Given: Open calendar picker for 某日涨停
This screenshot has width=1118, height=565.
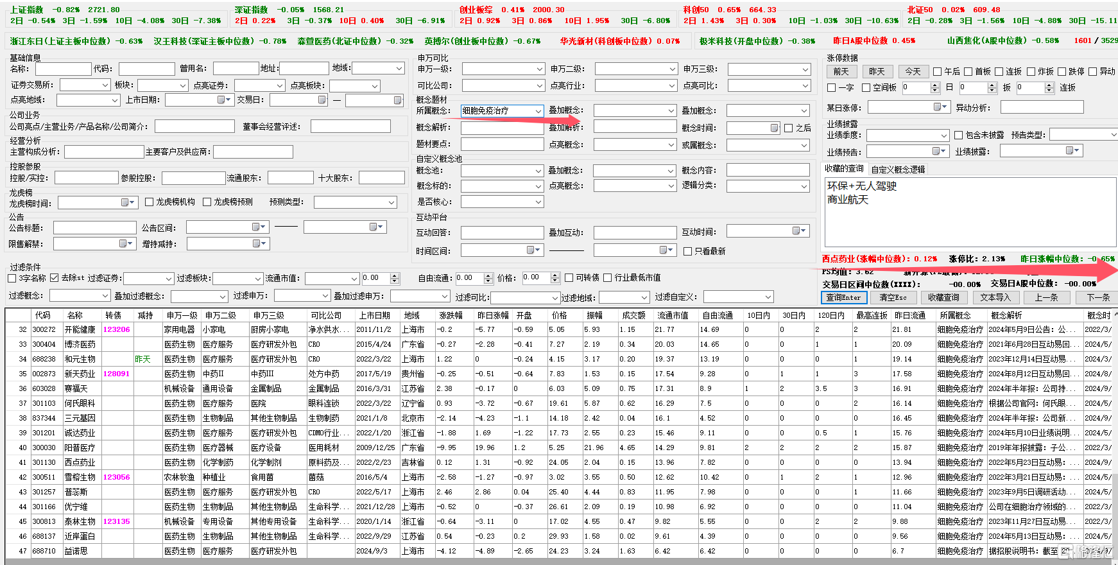Looking at the screenshot, I should [940, 107].
